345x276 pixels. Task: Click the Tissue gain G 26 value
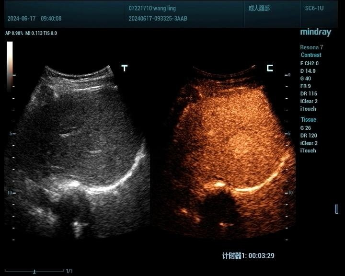306,128
